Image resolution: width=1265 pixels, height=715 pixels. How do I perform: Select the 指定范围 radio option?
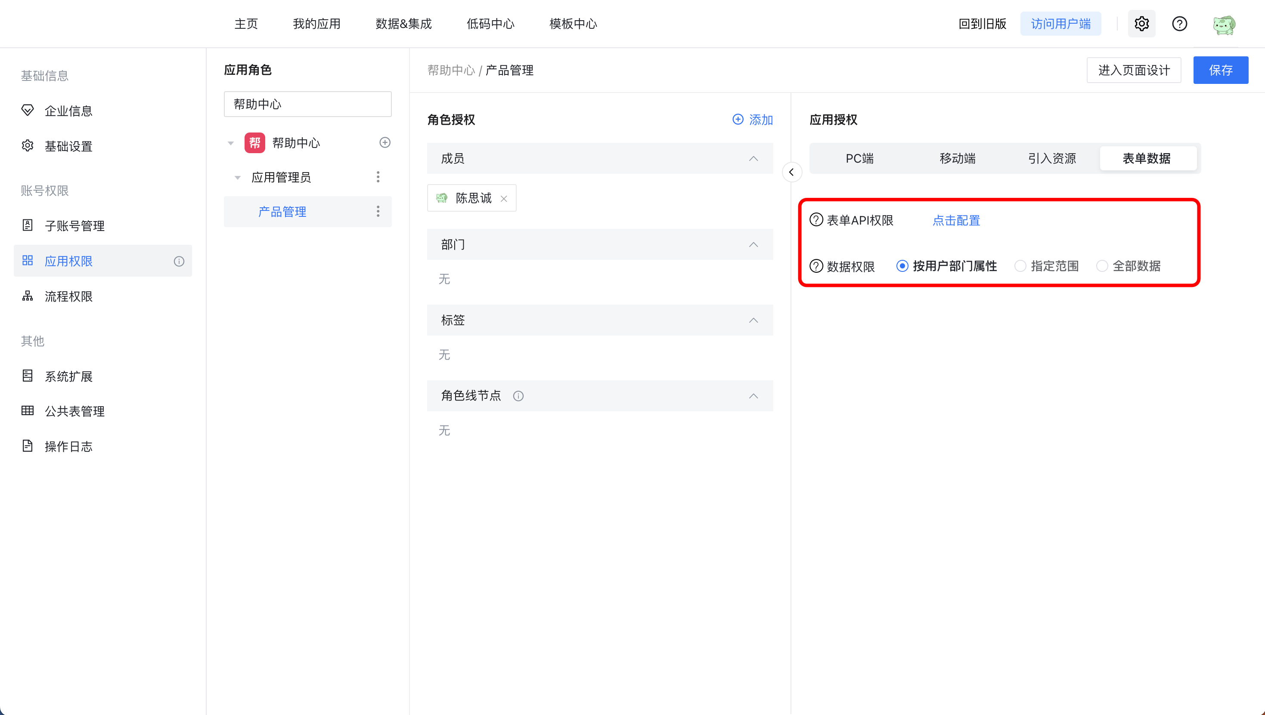[1020, 266]
